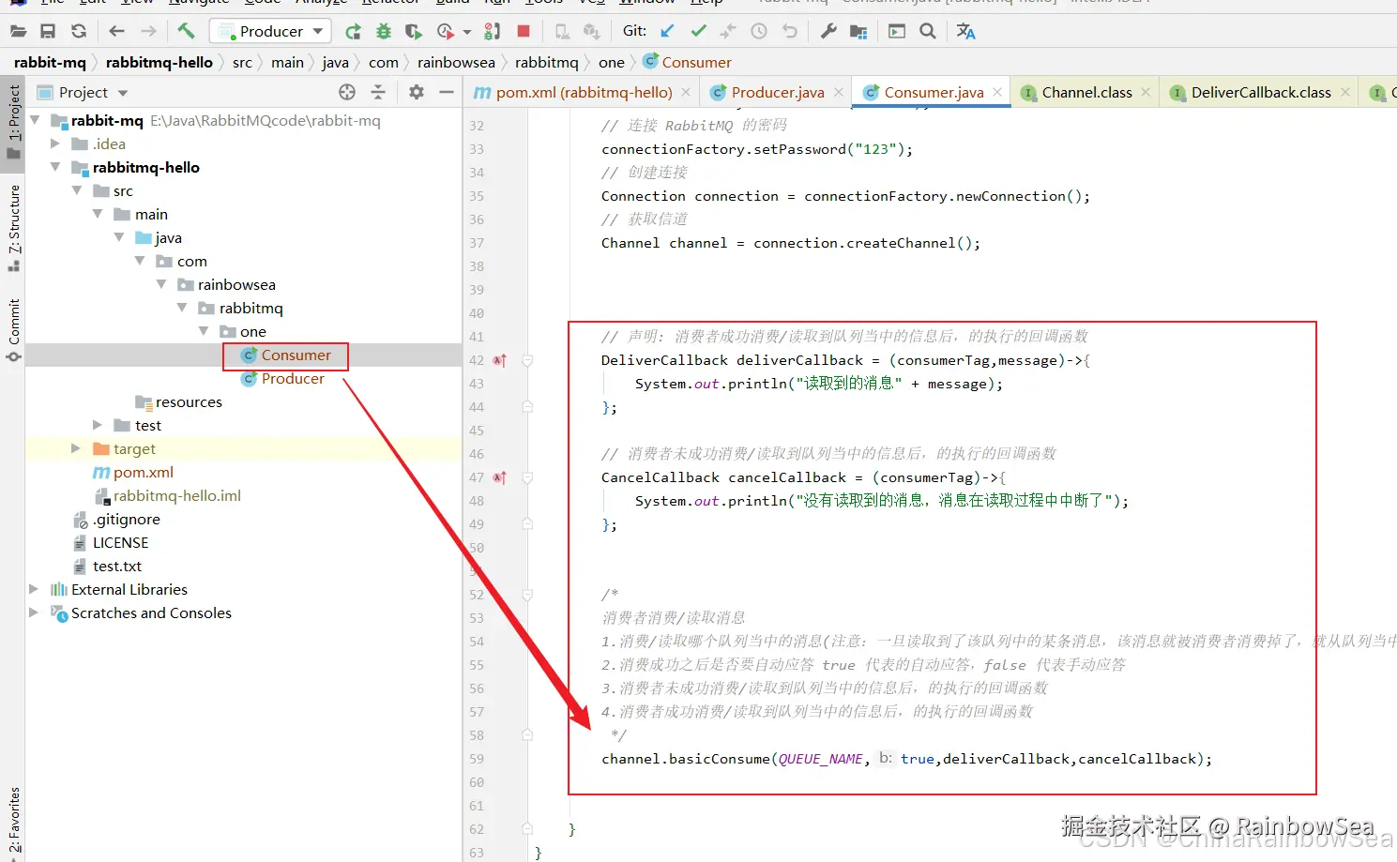Open the Channel.class tab
The image size is (1397, 862).
(1086, 92)
